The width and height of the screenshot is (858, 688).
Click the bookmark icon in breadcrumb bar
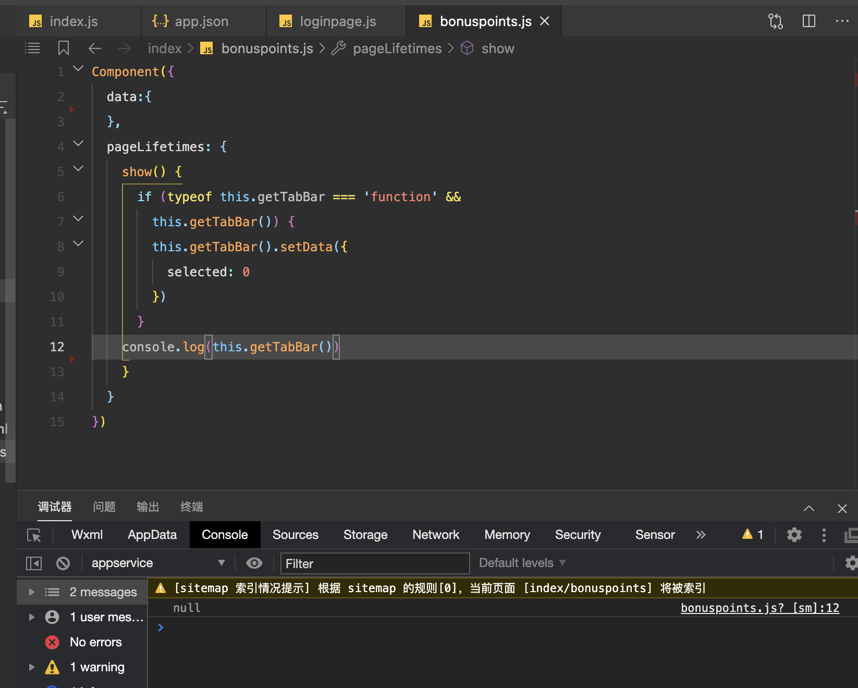point(64,48)
